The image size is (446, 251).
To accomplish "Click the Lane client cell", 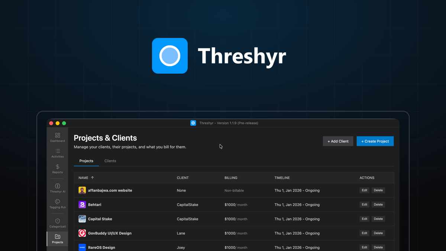I will tap(181, 233).
